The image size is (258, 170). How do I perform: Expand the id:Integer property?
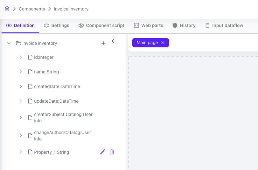(21, 58)
